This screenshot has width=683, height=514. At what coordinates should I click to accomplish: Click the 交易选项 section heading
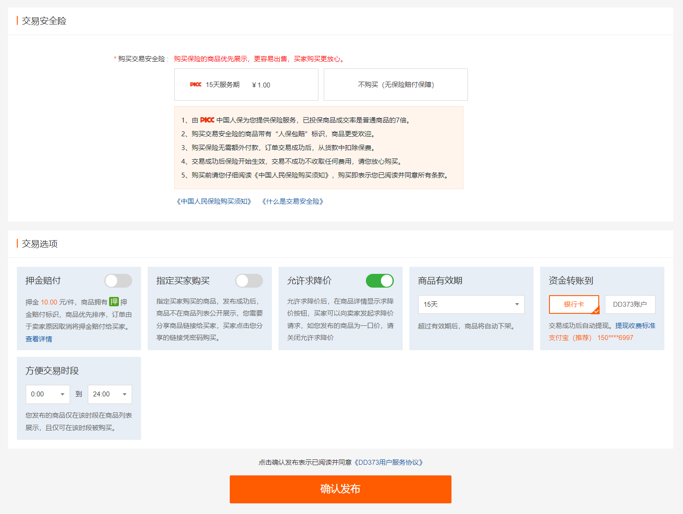point(39,244)
